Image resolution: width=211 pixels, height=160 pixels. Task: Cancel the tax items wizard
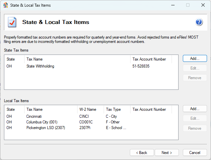coord(195,153)
